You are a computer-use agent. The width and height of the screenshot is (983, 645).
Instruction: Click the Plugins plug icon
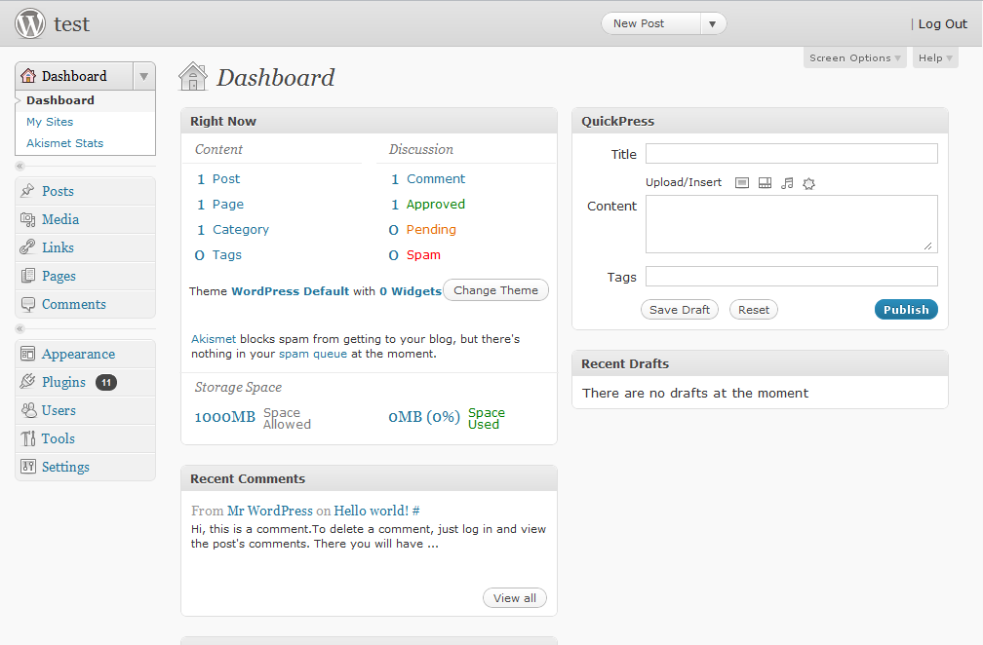point(27,381)
